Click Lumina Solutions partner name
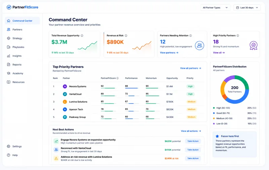The height and width of the screenshot is (170, 269). tap(78, 102)
